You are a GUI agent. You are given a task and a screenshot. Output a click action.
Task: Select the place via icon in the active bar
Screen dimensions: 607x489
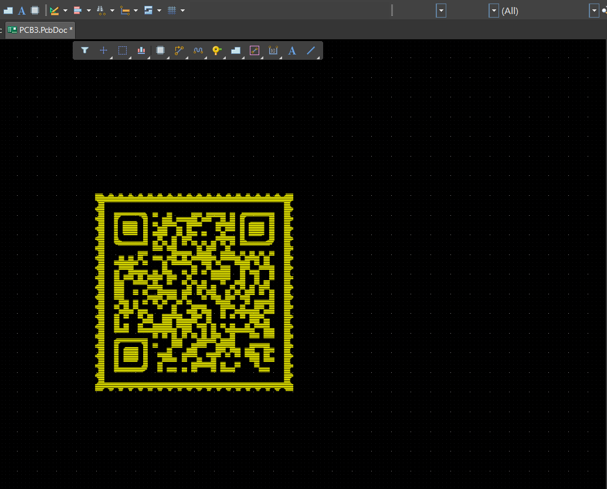point(217,50)
